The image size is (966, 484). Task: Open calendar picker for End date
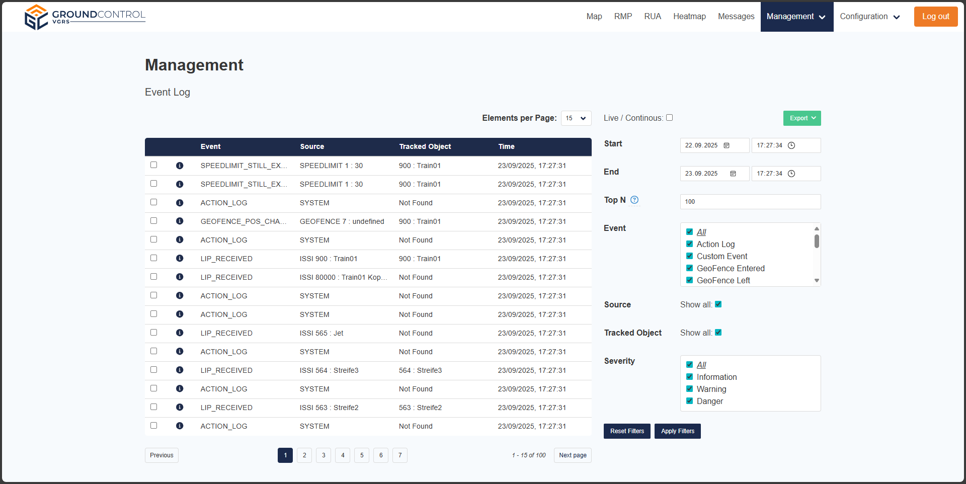733,174
